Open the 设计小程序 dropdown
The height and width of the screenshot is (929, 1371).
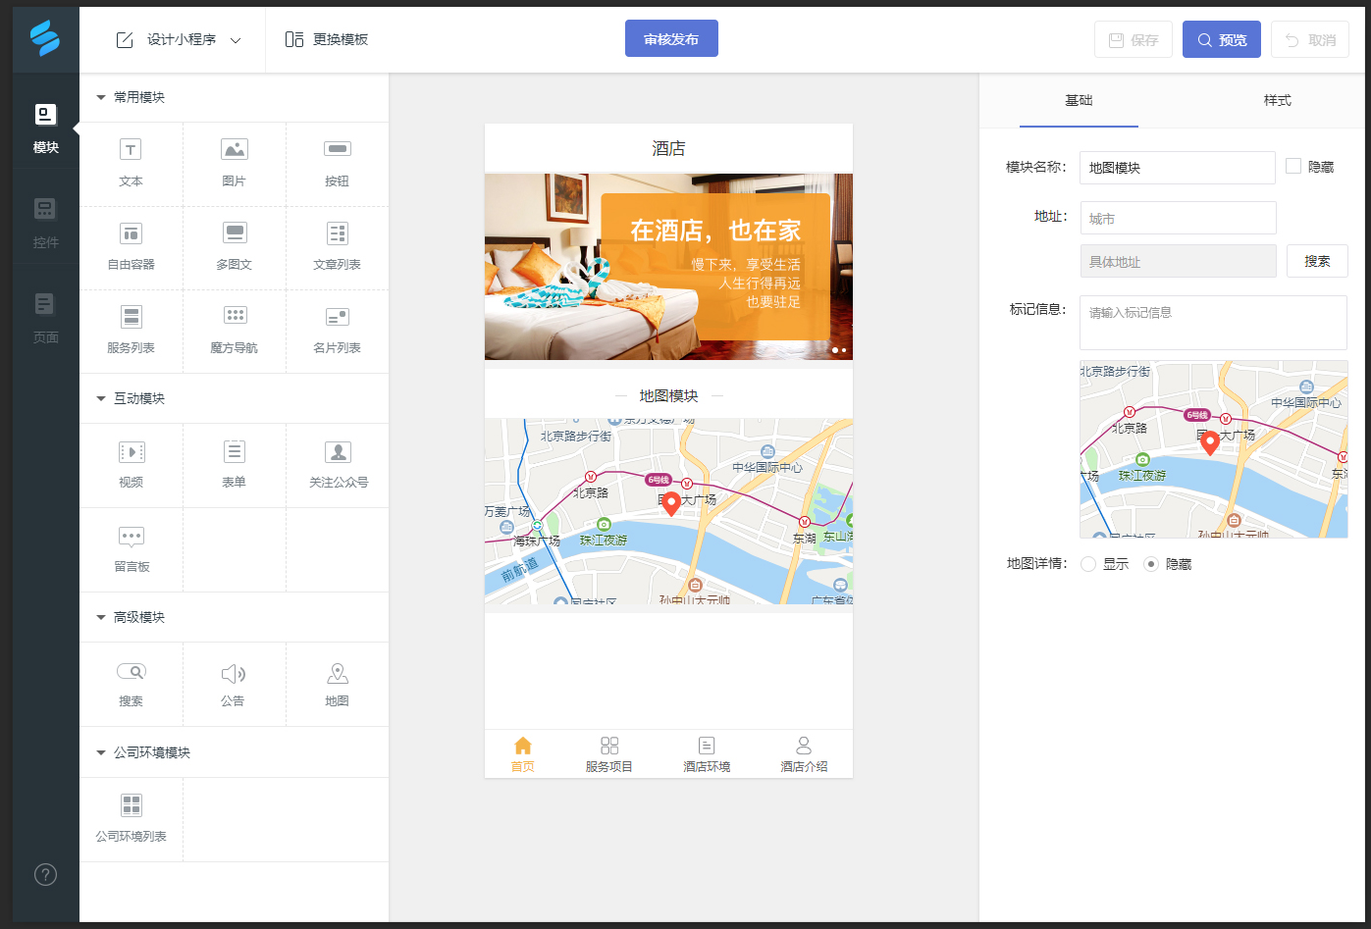click(x=180, y=40)
